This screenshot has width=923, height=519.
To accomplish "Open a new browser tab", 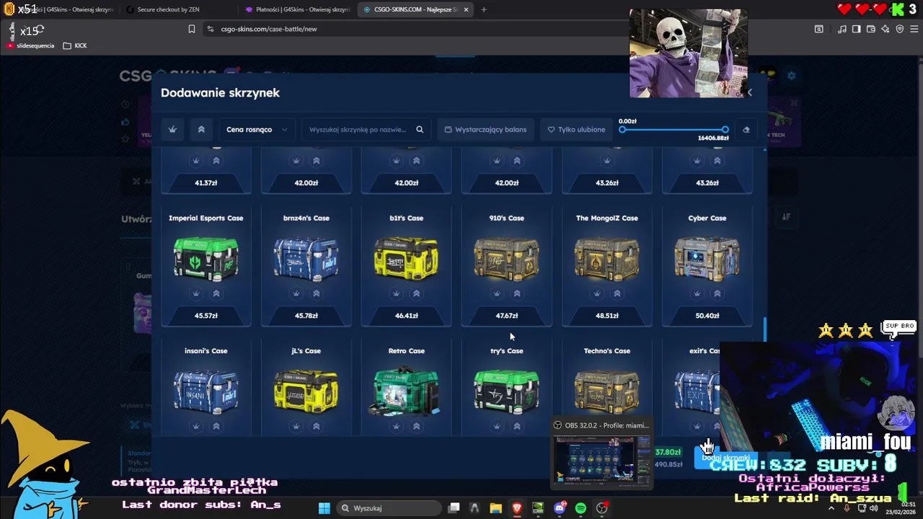I will 484,9.
